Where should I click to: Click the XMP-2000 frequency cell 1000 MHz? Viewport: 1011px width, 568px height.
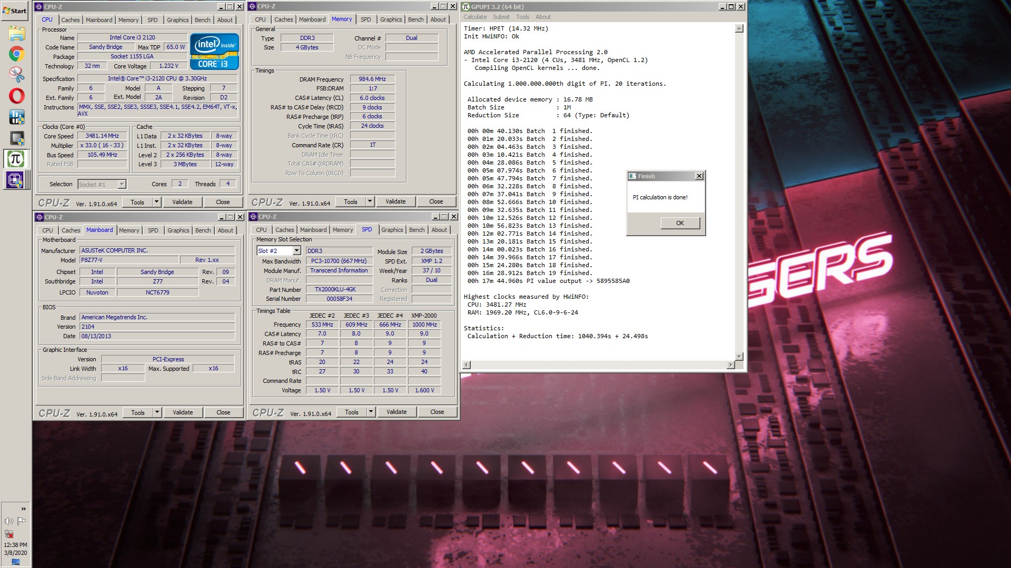[424, 324]
